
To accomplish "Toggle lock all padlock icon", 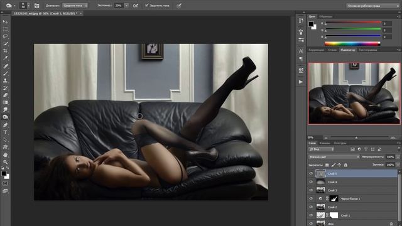I will (345, 165).
